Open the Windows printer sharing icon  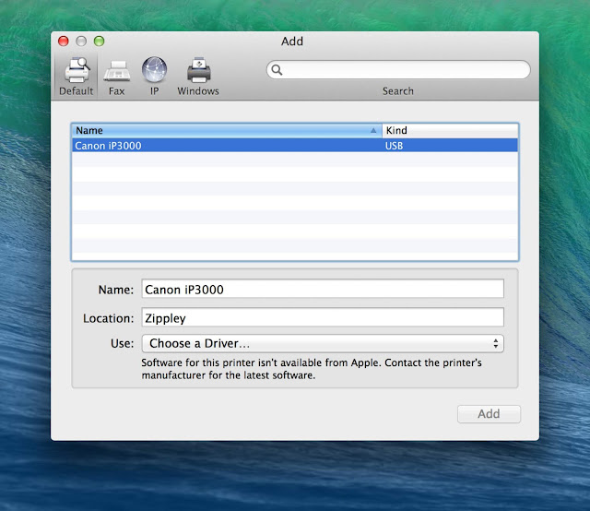coord(199,70)
